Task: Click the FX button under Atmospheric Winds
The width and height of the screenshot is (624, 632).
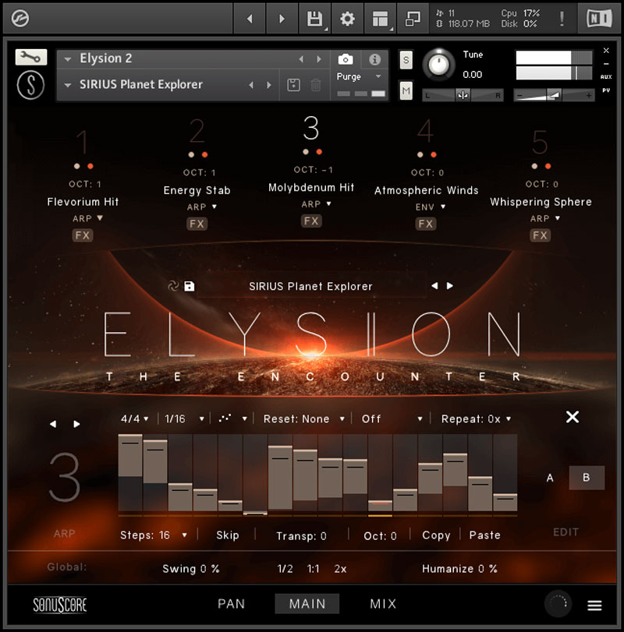Action: click(426, 224)
